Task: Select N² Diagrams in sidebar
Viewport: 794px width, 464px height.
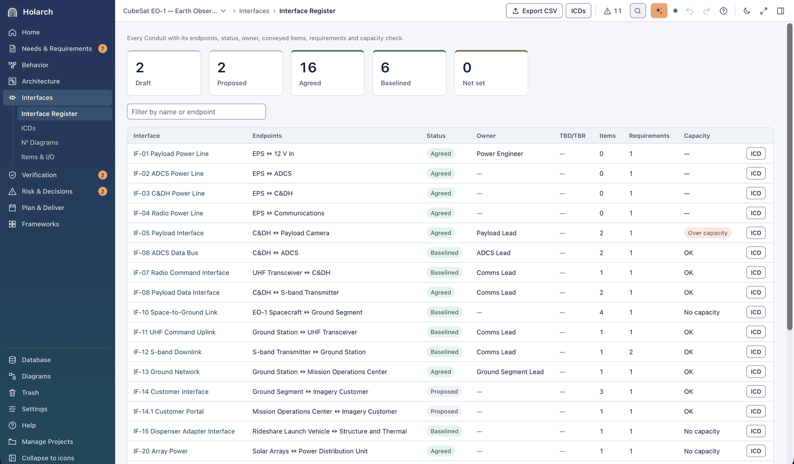Action: coord(65,142)
